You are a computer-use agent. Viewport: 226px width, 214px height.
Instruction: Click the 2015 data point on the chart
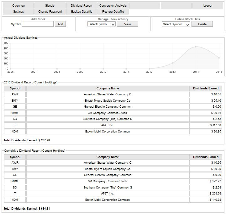click(219, 58)
